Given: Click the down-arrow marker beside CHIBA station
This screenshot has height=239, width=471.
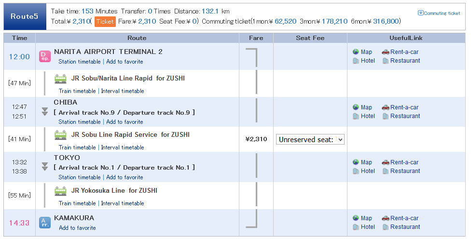Looking at the screenshot, I should [45, 112].
